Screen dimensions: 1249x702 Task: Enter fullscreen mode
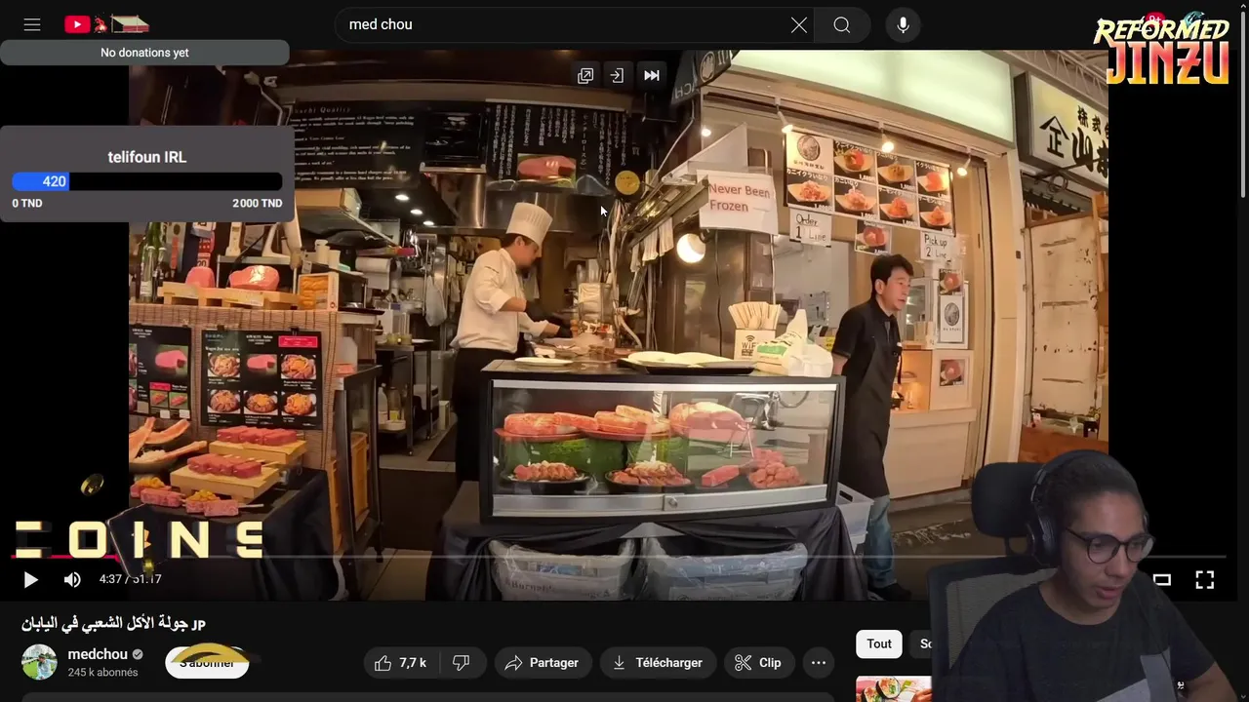tap(1205, 579)
